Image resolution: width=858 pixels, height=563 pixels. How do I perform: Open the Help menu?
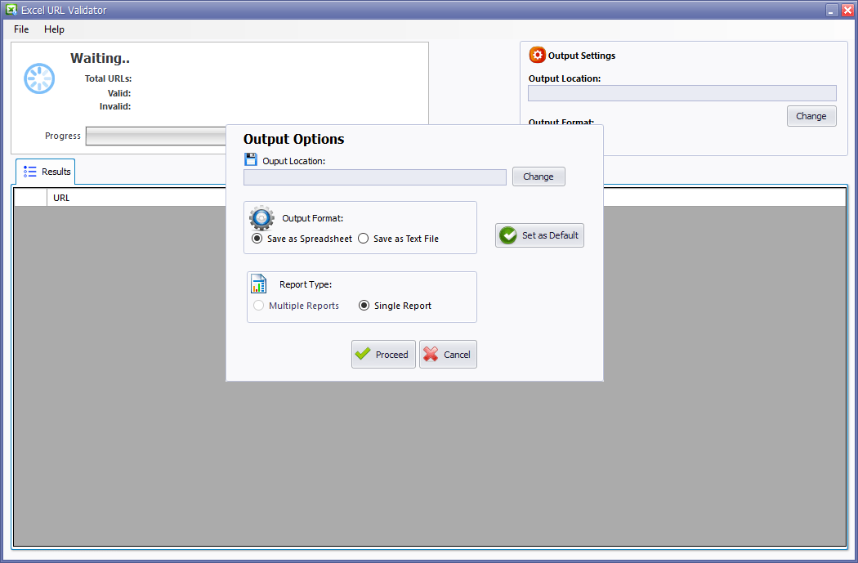(54, 29)
